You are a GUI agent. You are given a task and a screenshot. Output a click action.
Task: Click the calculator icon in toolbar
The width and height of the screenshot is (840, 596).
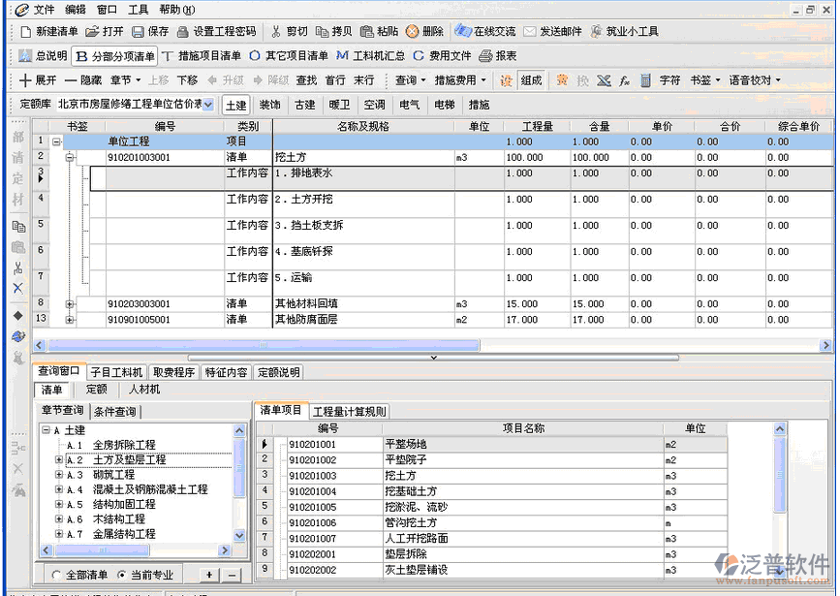(x=646, y=80)
